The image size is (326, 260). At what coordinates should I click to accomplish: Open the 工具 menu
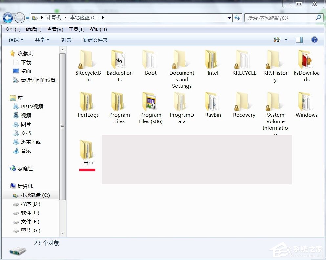(76, 29)
